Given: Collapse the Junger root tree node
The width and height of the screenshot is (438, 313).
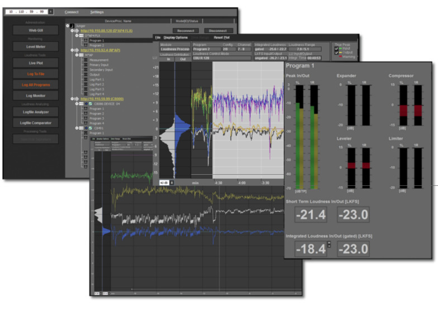Looking at the screenshot, I should [x=67, y=26].
